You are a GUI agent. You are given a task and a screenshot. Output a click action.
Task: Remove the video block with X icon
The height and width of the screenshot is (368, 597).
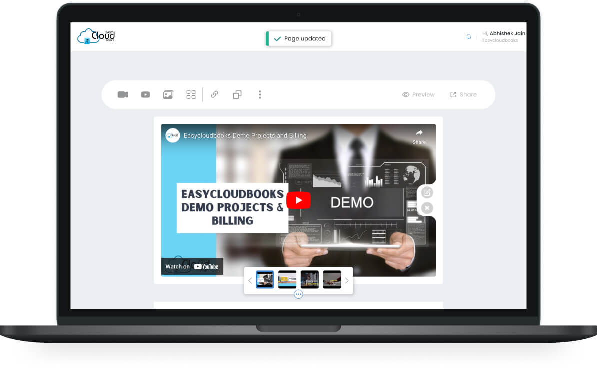coord(427,208)
